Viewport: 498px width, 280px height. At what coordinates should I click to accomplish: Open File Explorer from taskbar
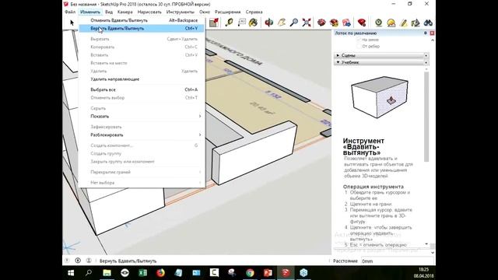(107, 273)
